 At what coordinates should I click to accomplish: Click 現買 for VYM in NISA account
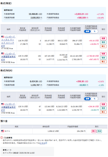pos(103,104)
